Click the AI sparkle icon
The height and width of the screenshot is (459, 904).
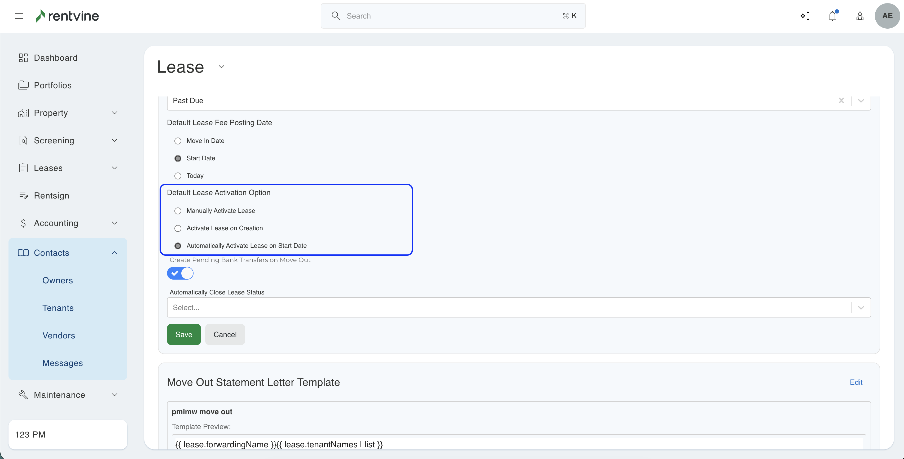pyautogui.click(x=805, y=16)
